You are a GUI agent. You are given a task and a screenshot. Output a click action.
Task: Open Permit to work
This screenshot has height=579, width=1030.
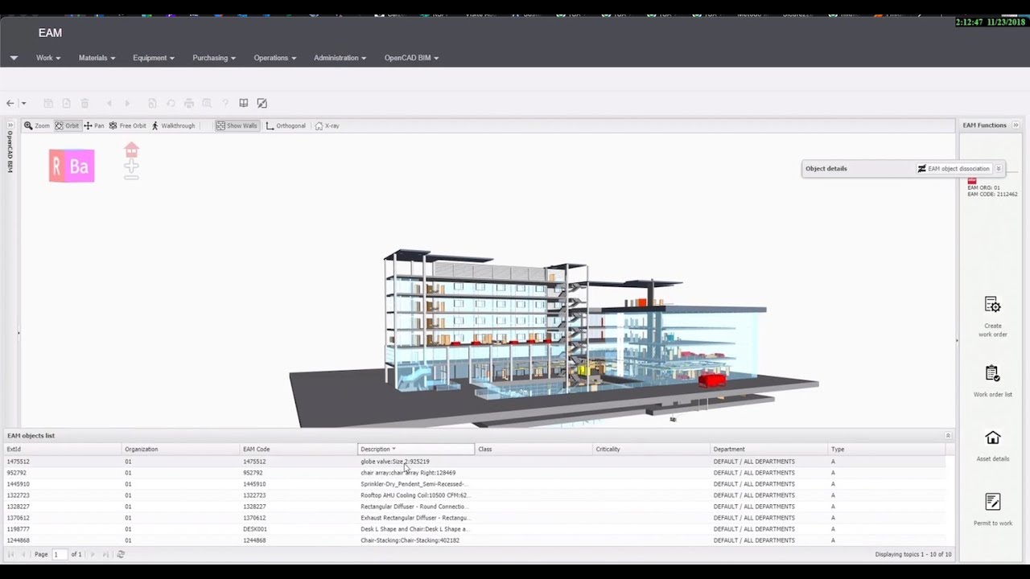[x=993, y=511]
